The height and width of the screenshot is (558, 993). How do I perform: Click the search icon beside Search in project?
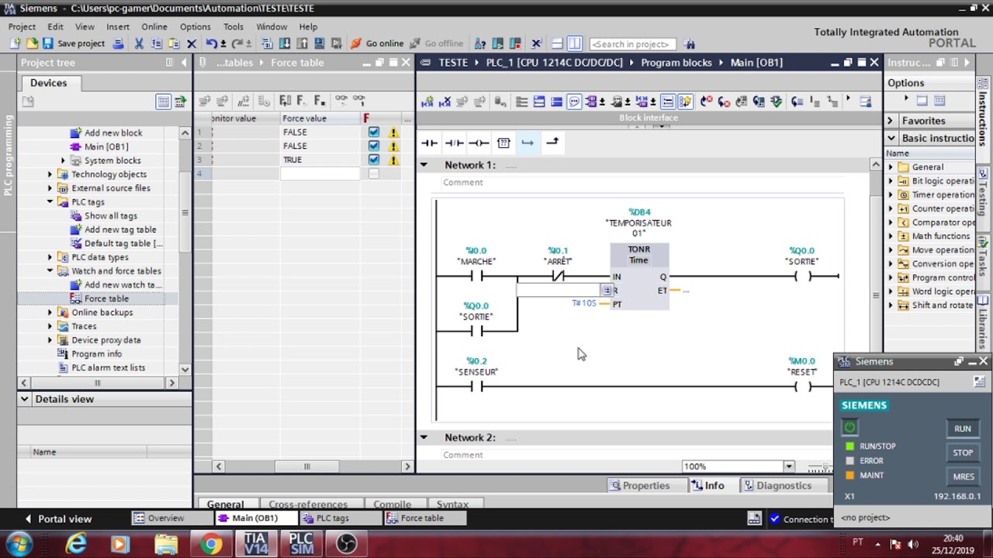pyautogui.click(x=690, y=44)
